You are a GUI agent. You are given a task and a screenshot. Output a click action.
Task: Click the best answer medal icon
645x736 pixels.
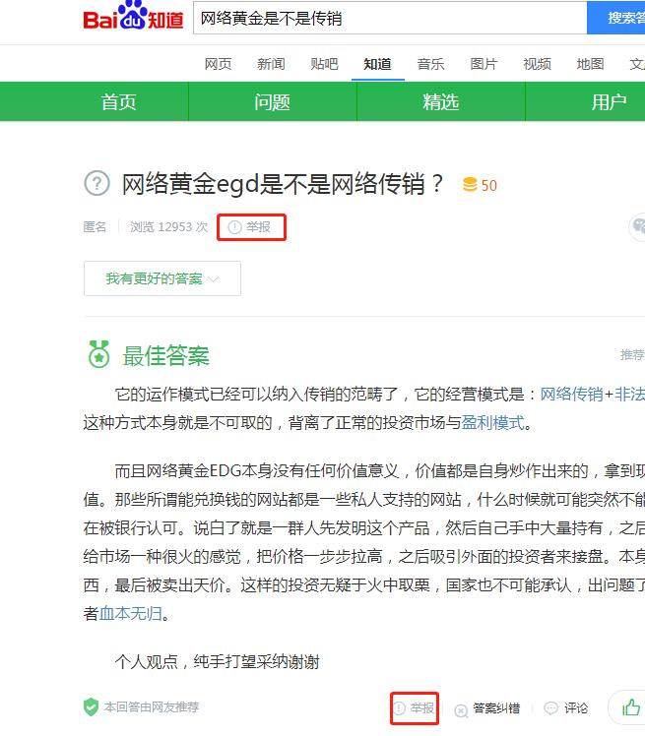[98, 354]
